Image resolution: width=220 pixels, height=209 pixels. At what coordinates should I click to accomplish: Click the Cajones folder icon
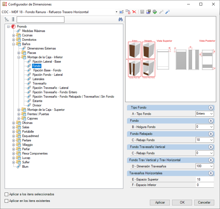pyautogui.click(x=24, y=118)
